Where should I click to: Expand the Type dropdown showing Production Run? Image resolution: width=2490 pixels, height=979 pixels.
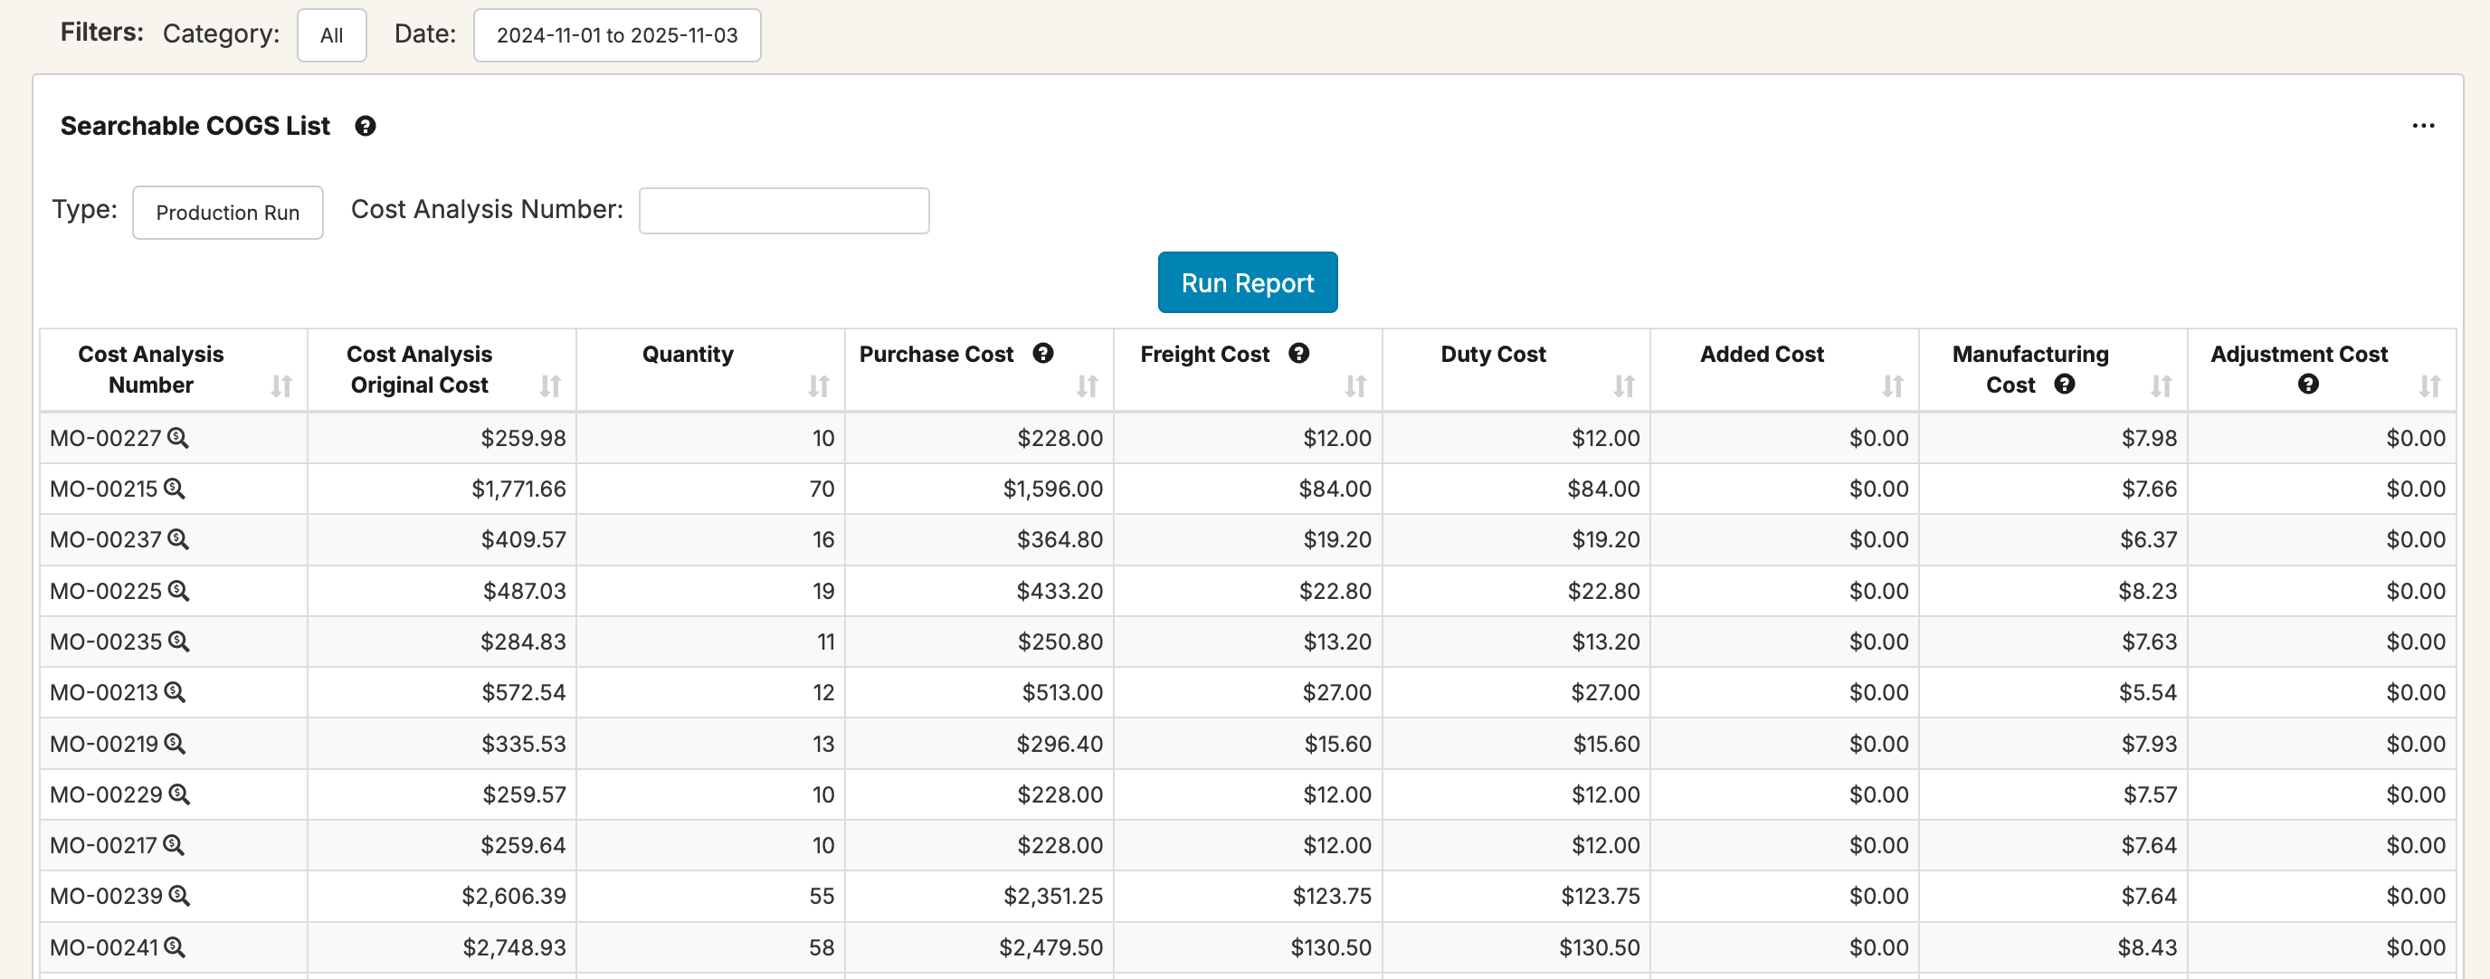pos(227,213)
